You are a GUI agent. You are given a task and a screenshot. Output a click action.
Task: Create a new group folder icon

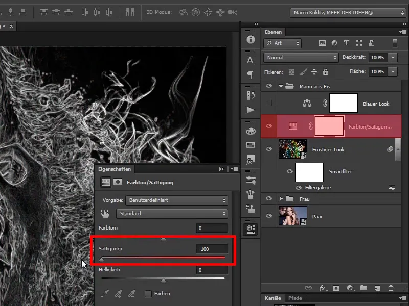click(363, 288)
